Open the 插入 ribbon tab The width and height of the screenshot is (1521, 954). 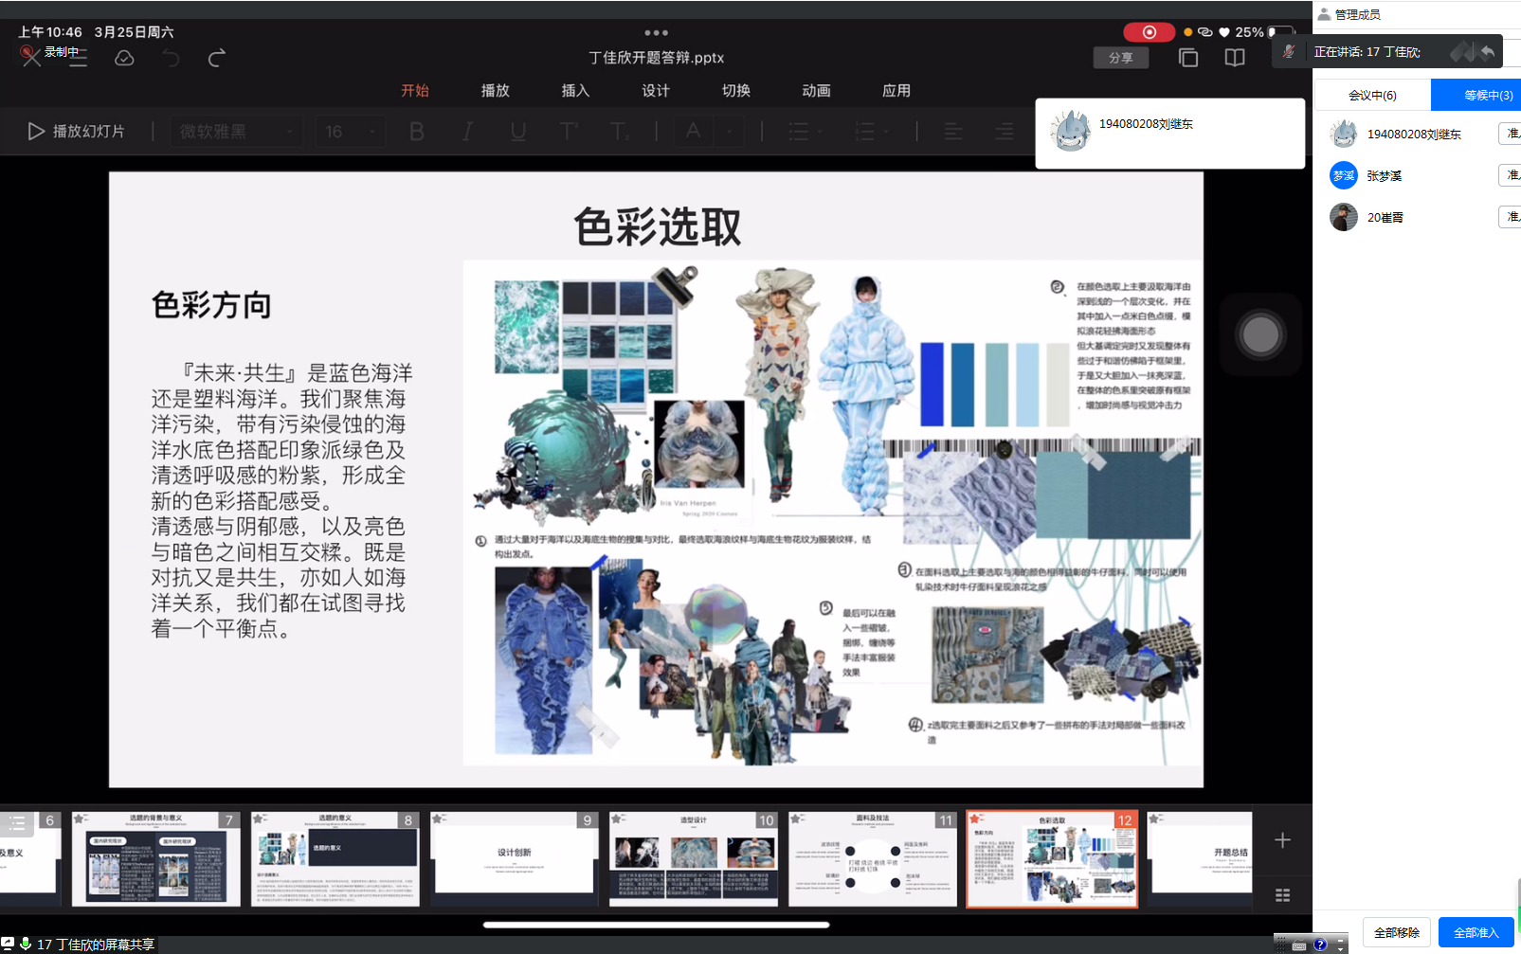575,91
